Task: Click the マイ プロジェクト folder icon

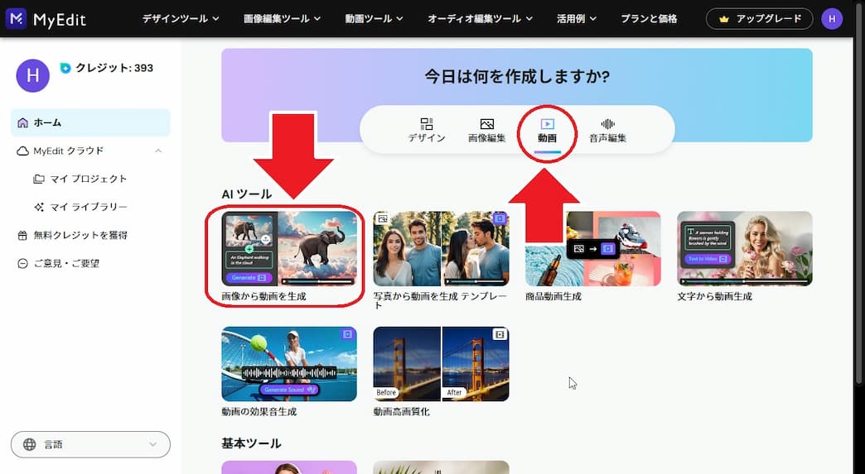Action: (x=39, y=179)
